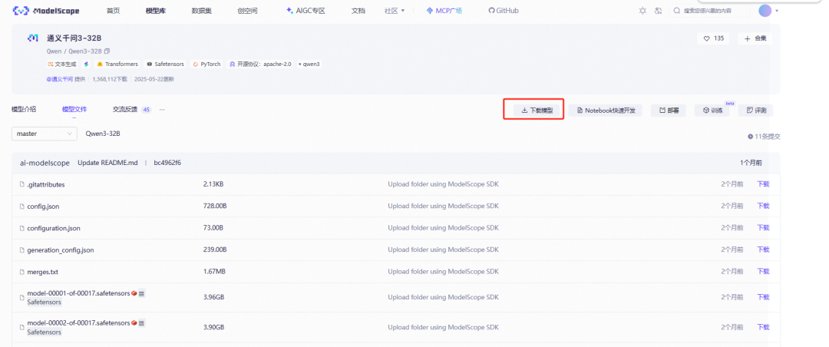
Task: Open the more options ellipsis next to 交流反馈
Action: (162, 110)
